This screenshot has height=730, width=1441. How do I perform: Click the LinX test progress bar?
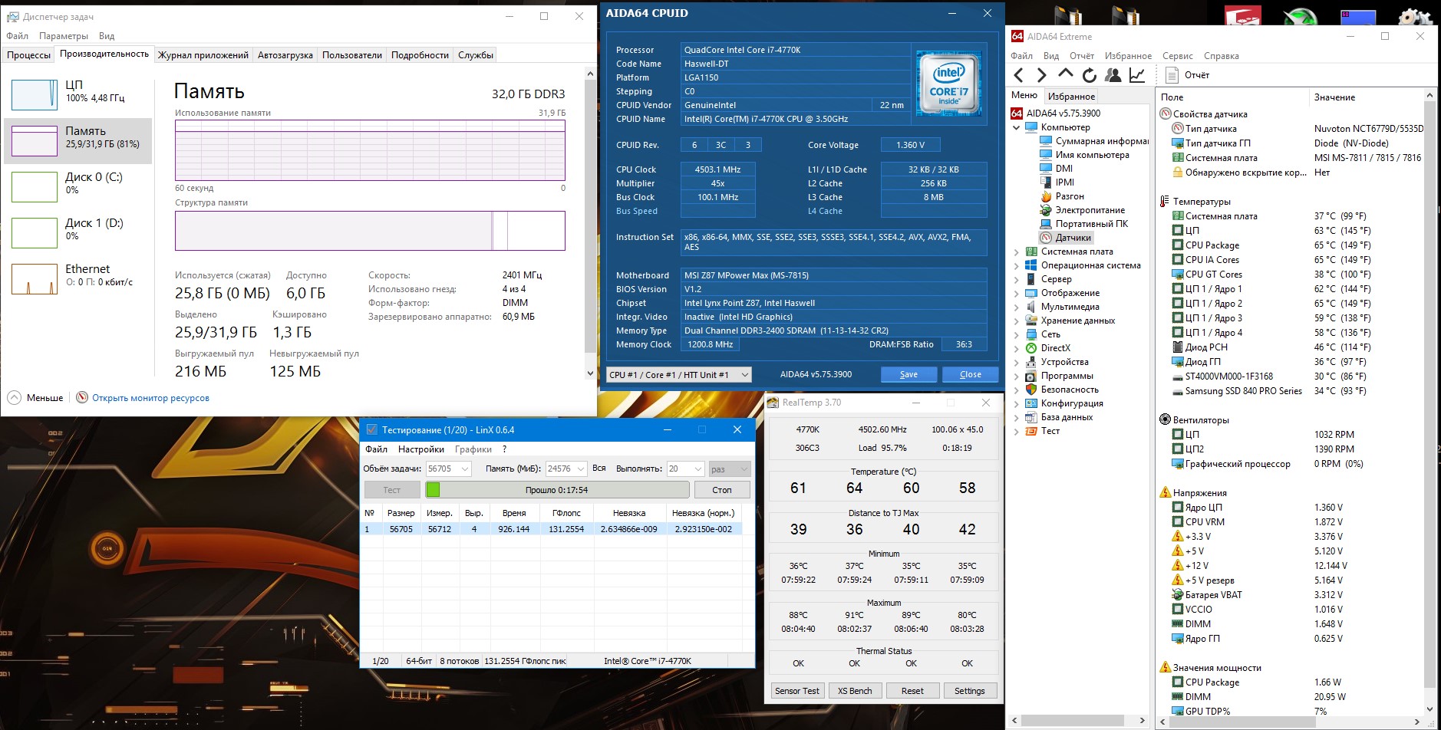coord(557,490)
